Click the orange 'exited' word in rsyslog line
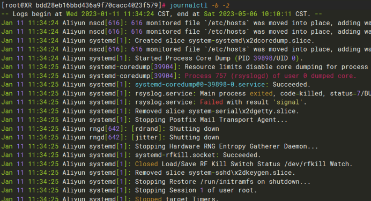This screenshot has height=201, width=371. [x=261, y=93]
